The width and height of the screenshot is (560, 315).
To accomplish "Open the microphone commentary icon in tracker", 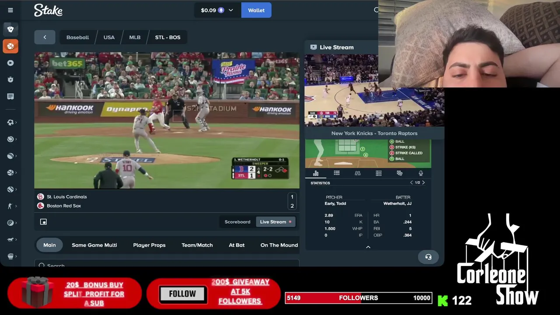I will (x=420, y=173).
